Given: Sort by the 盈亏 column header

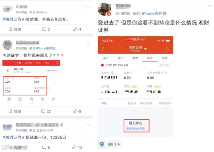Looking at the screenshot, I should pos(131,103).
